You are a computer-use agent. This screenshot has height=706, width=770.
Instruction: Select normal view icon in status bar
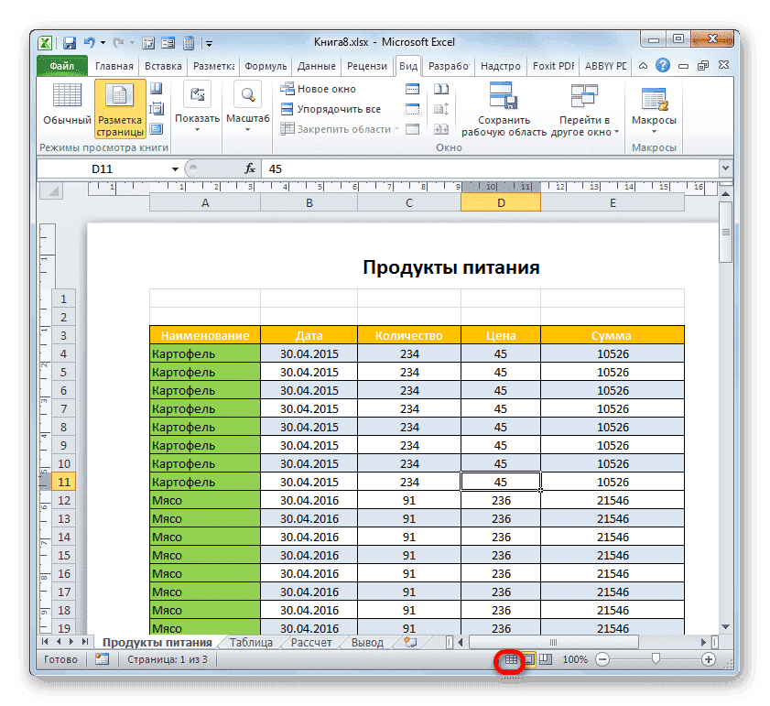[512, 659]
